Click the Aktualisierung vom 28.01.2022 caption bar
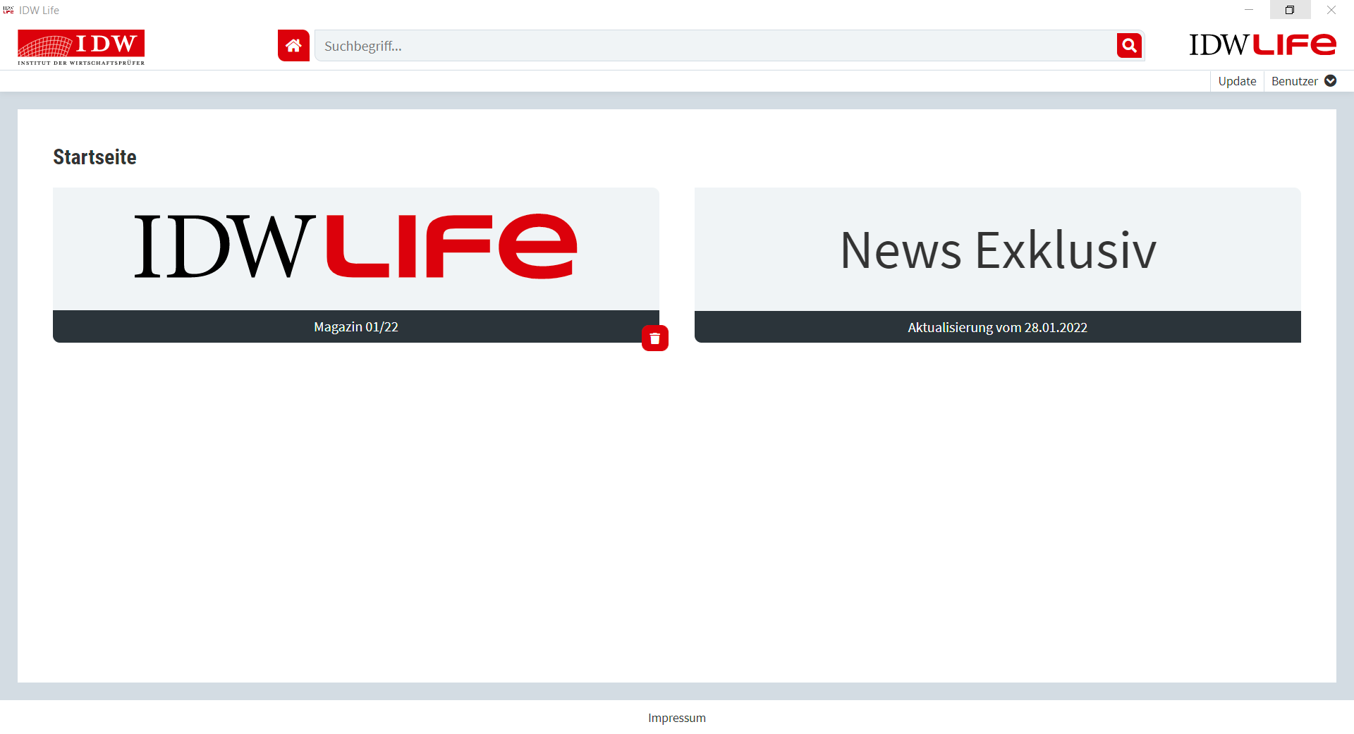Image resolution: width=1354 pixels, height=734 pixels. [x=998, y=327]
